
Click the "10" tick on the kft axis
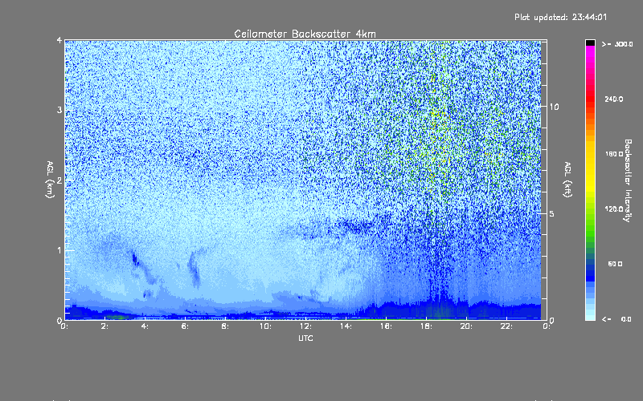(554, 107)
